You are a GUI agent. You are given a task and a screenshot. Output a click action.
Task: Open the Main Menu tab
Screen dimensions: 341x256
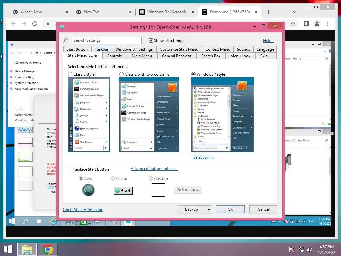coord(142,56)
